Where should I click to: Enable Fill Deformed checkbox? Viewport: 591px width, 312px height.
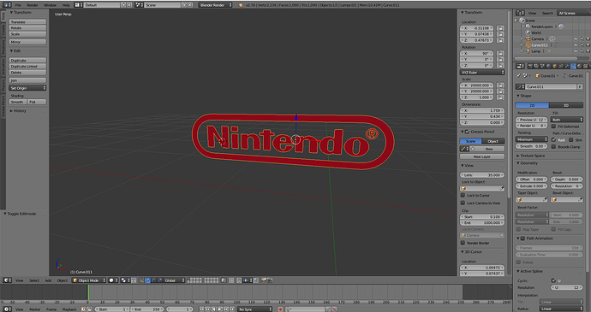[x=553, y=127]
